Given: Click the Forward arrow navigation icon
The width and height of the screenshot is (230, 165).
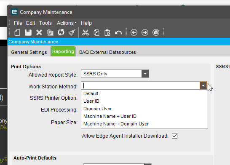Looking at the screenshot, I should coord(145,32).
